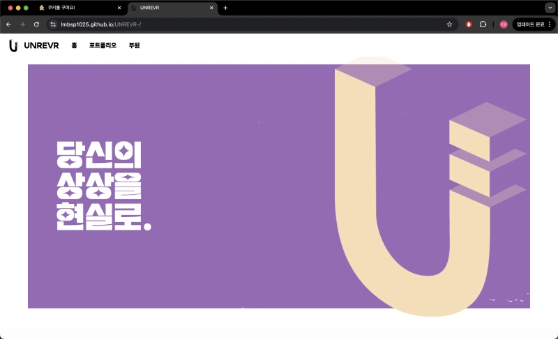The image size is (558, 339).
Task: Click the UNREVR logo icon in navbar
Action: point(13,45)
